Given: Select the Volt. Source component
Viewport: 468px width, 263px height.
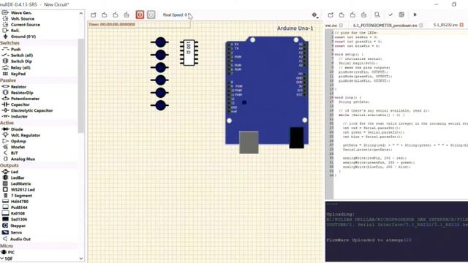Looking at the screenshot, I should pyautogui.click(x=23, y=19).
